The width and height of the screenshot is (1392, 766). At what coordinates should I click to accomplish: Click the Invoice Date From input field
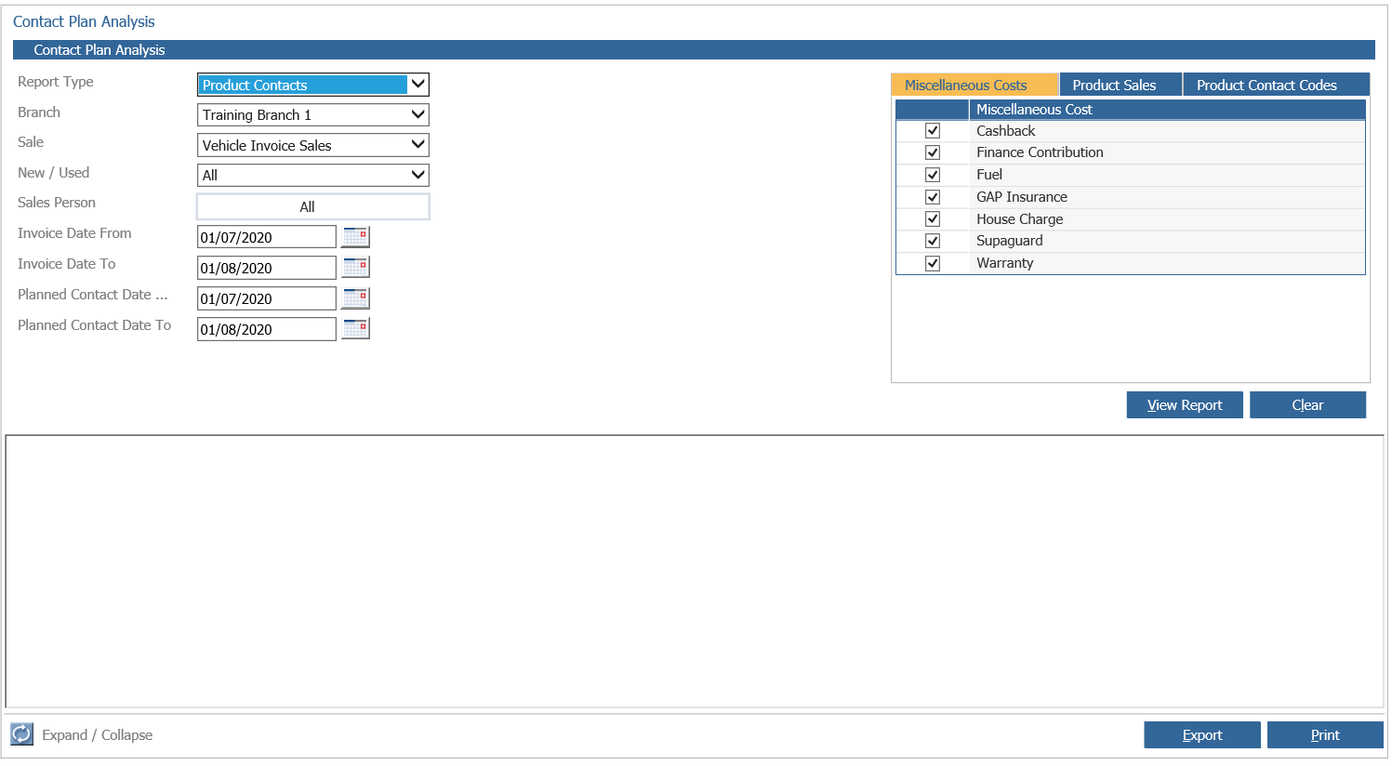[267, 237]
